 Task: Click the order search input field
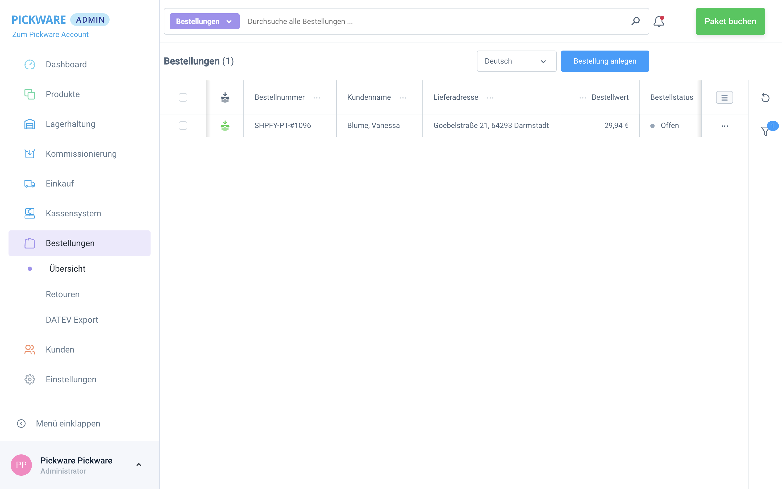click(x=433, y=21)
